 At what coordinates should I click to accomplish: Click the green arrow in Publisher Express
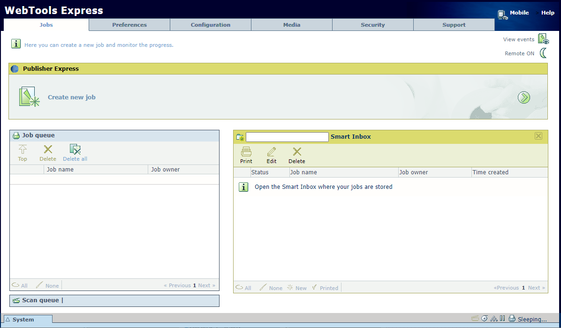pos(523,97)
